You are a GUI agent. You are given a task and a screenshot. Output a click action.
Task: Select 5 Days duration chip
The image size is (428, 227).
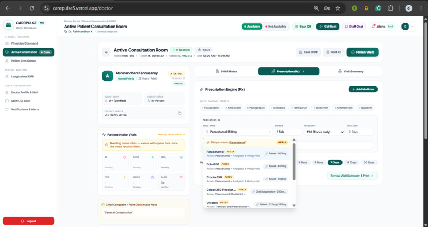[x=319, y=162]
